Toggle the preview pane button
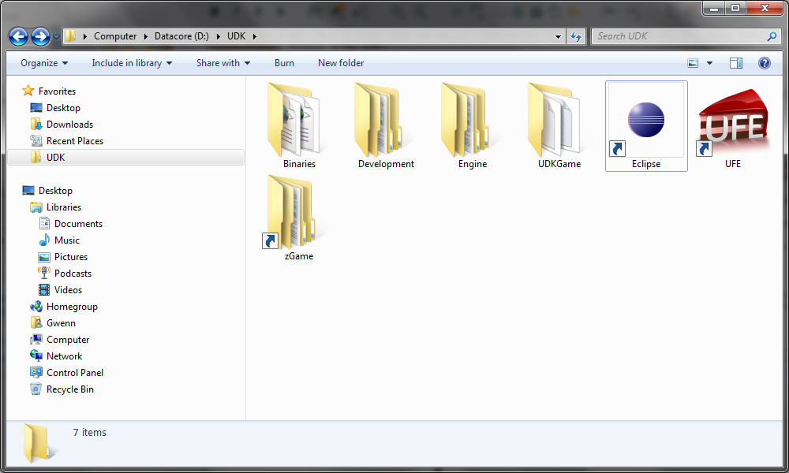Image resolution: width=789 pixels, height=473 pixels. 735,63
